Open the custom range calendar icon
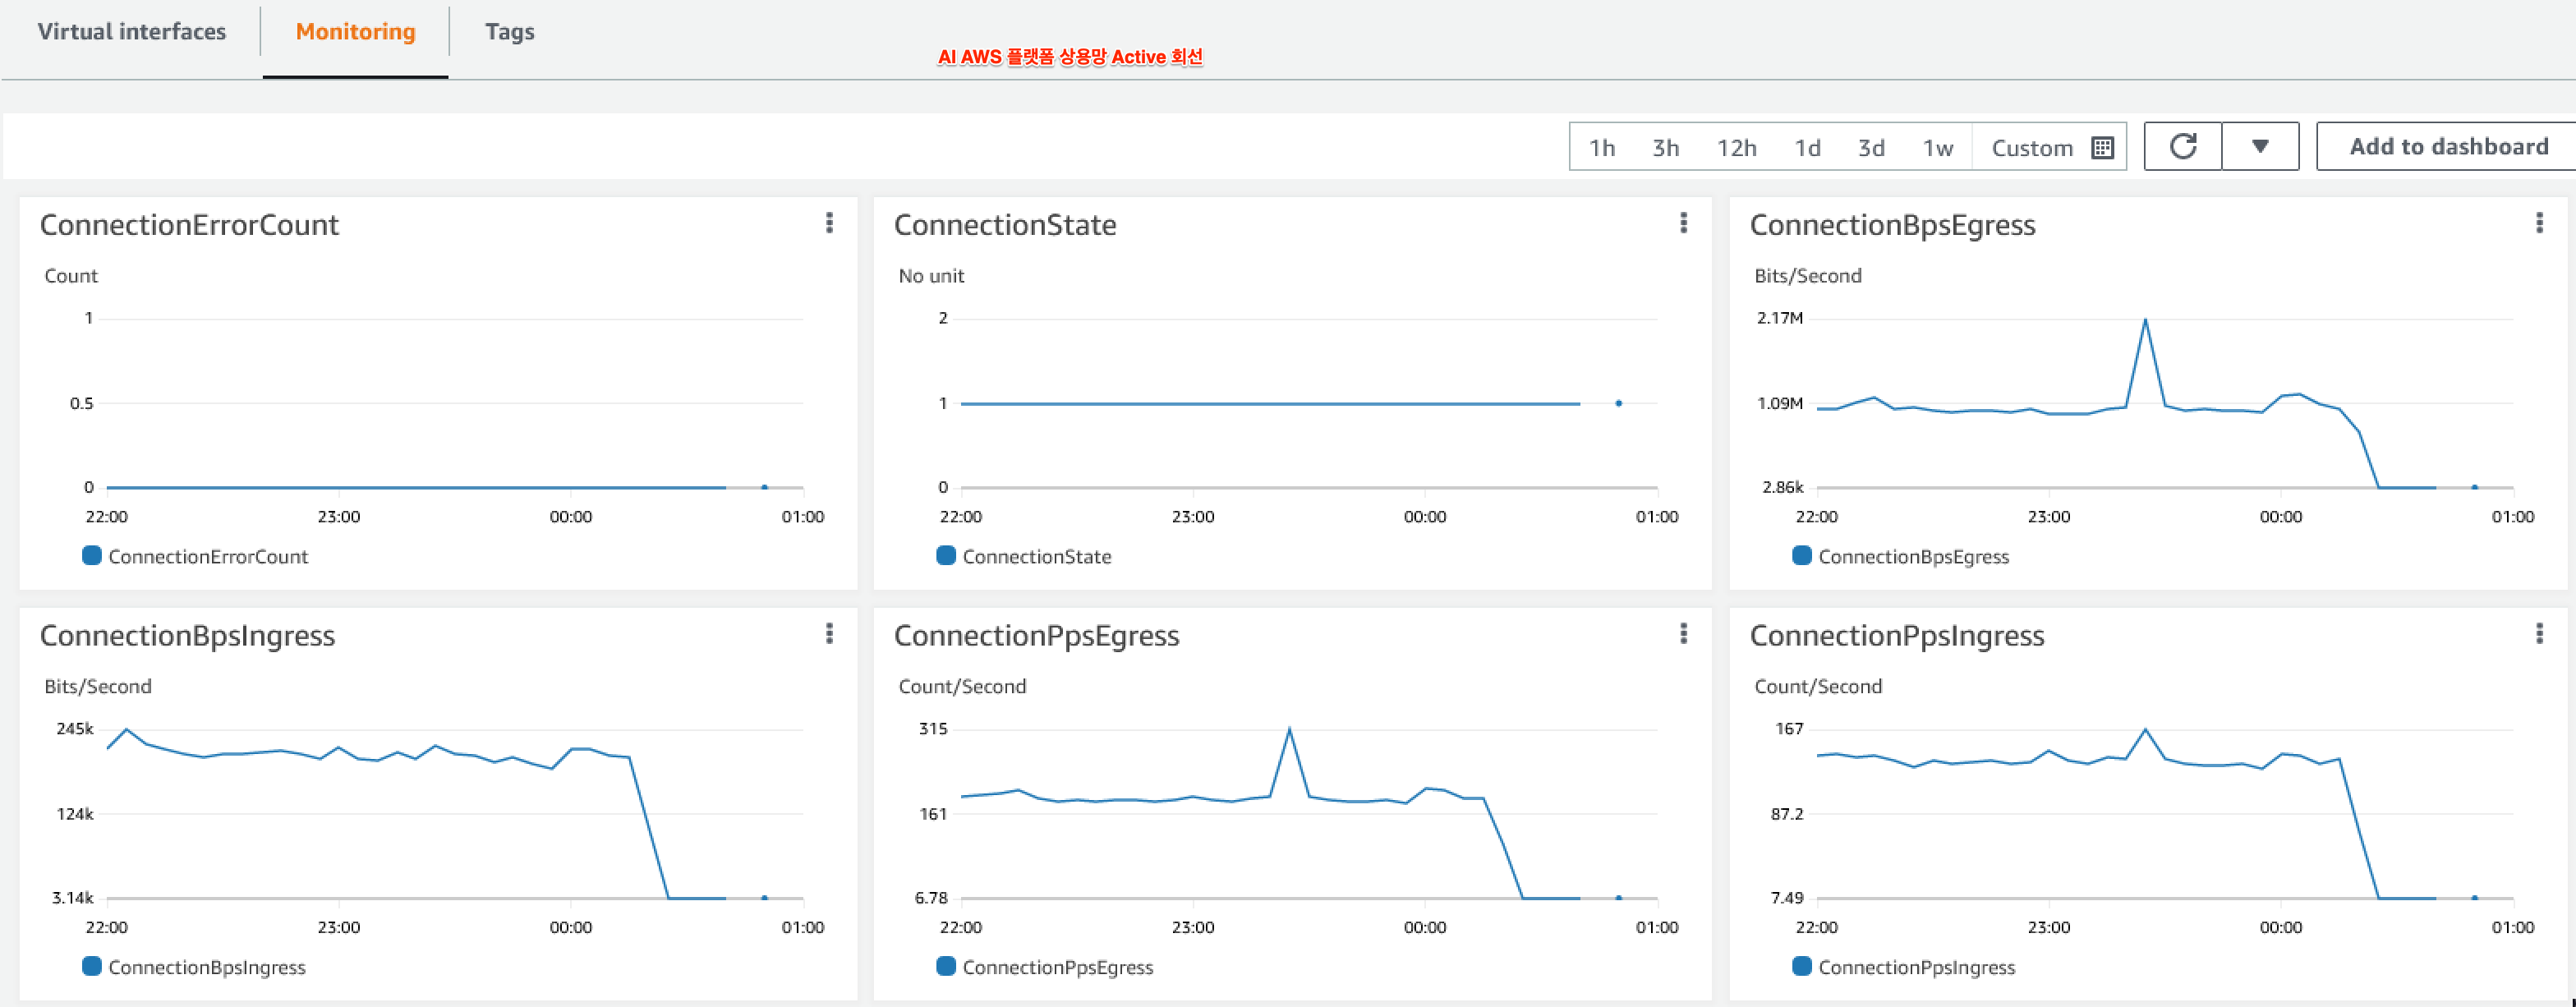This screenshot has width=2576, height=1007. point(2102,148)
